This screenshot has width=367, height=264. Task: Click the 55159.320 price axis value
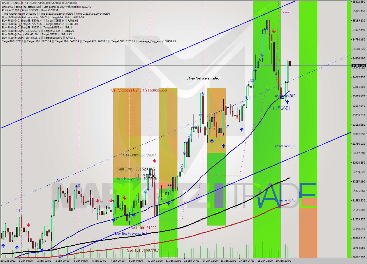[359, 21]
